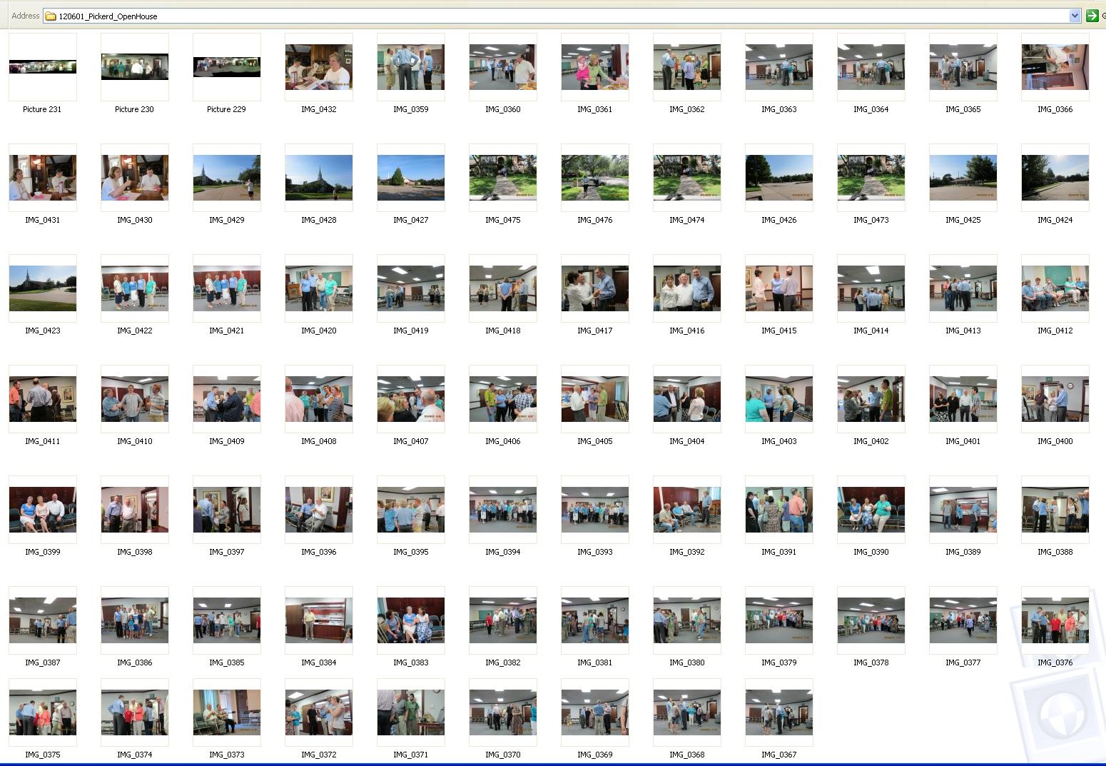Select the IMG_0476 thumbnail

point(595,178)
